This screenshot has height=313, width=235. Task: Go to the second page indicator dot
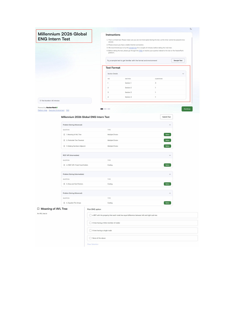tap(105, 109)
